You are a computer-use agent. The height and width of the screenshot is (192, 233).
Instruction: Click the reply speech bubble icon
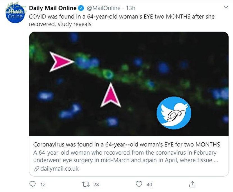point(33,184)
